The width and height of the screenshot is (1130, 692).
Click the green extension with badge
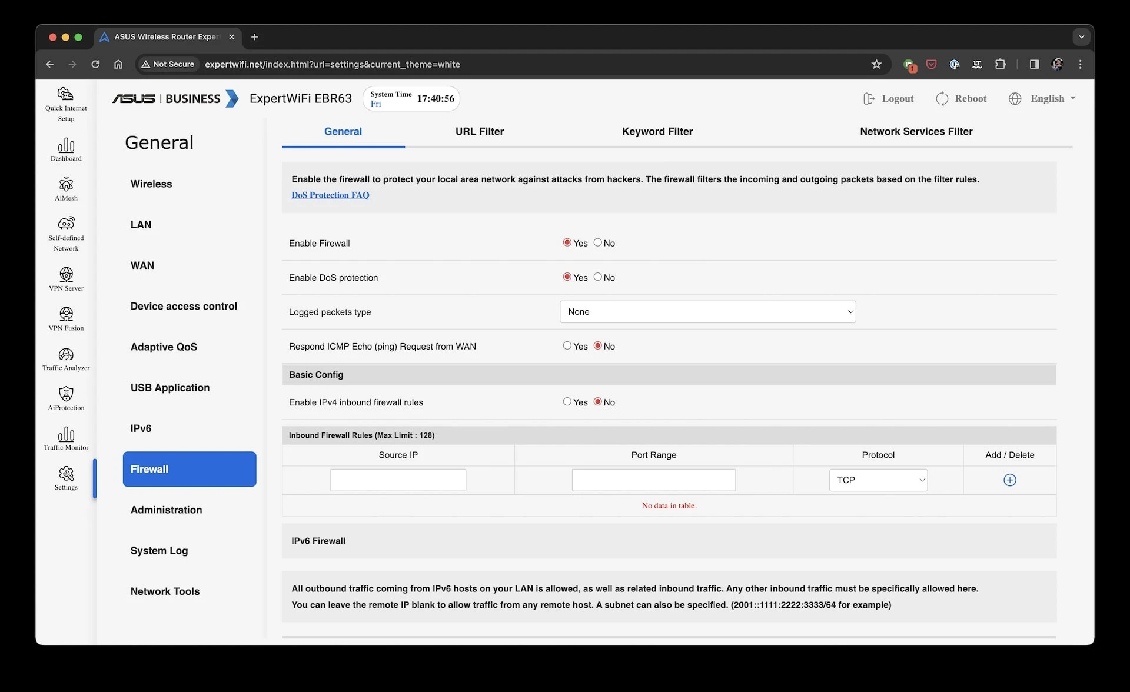click(909, 65)
